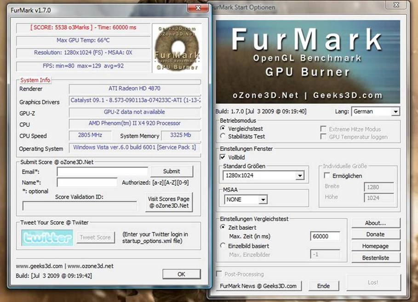Click the Höhe field showing 1024
The height and width of the screenshot is (302, 418).
pyautogui.click(x=379, y=198)
